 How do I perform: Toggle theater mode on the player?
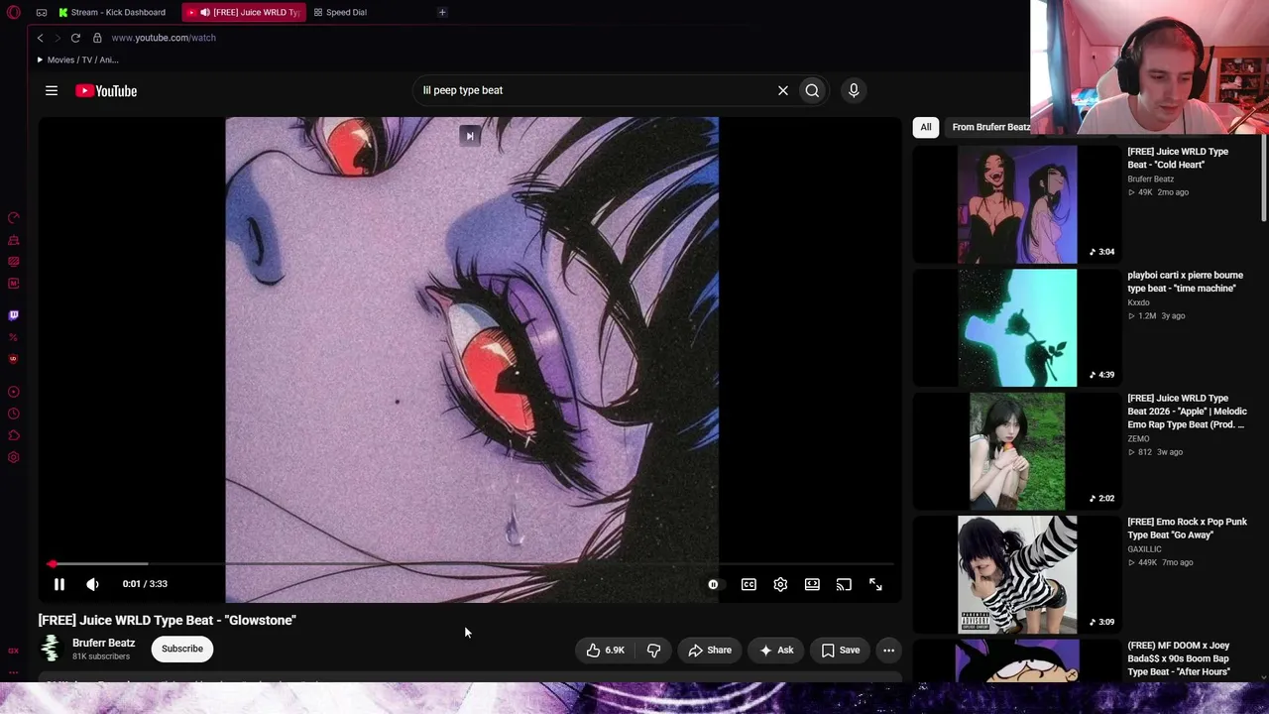(812, 584)
